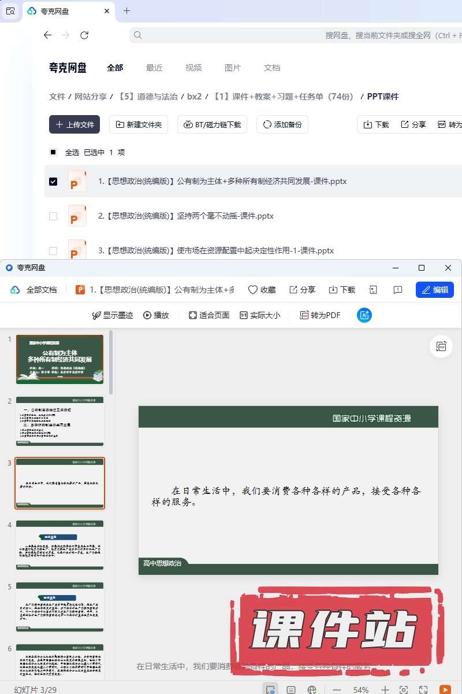Screen dimensions: 462x694
Task: Toggle the 全选 select-all checkbox
Action: point(53,153)
